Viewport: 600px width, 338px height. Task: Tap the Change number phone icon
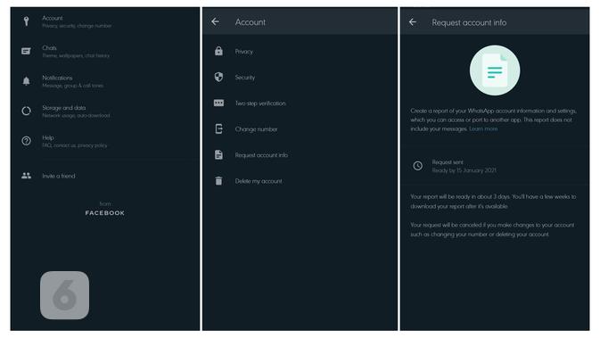218,129
